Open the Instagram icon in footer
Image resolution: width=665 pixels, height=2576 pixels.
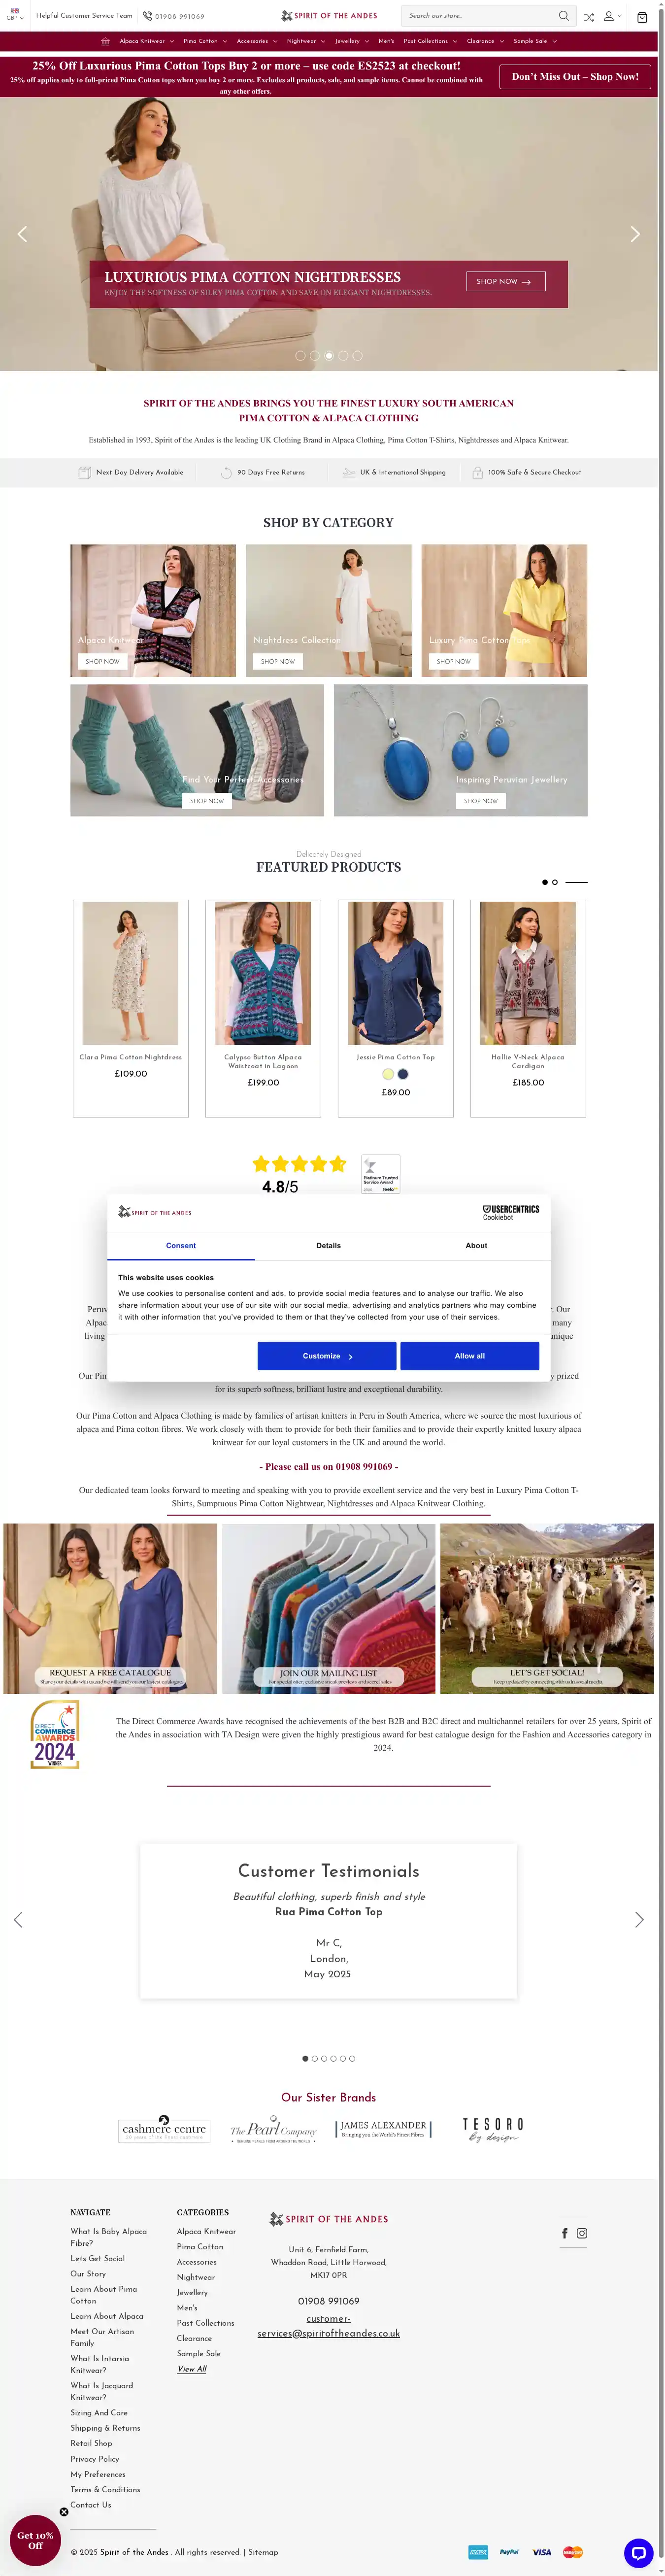tap(582, 2233)
